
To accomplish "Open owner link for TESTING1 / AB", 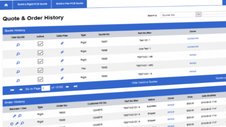I will (x=193, y=55).
